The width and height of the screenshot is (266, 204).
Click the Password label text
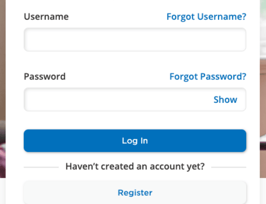[45, 77]
